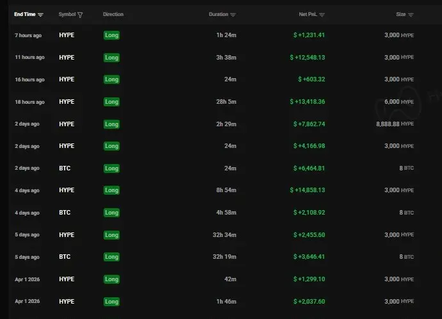Screen dimensions: 442x319
Task: Click the duration 4h 58m
Action: point(226,212)
